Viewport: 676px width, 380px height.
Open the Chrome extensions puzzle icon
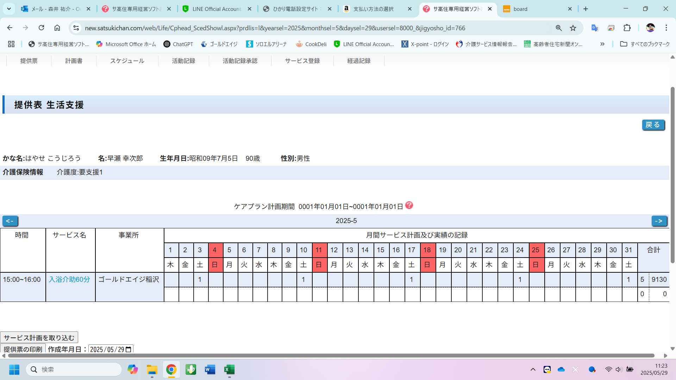coord(627,28)
